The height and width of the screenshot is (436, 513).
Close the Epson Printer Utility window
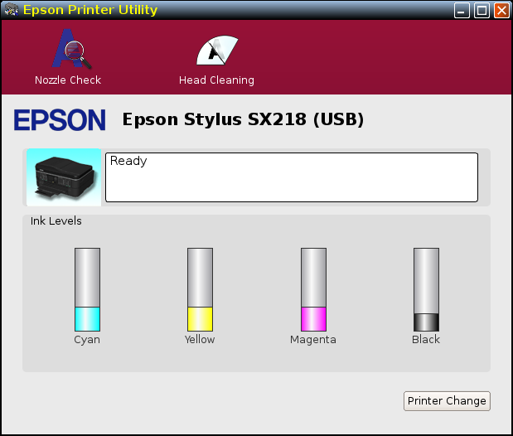click(x=502, y=10)
